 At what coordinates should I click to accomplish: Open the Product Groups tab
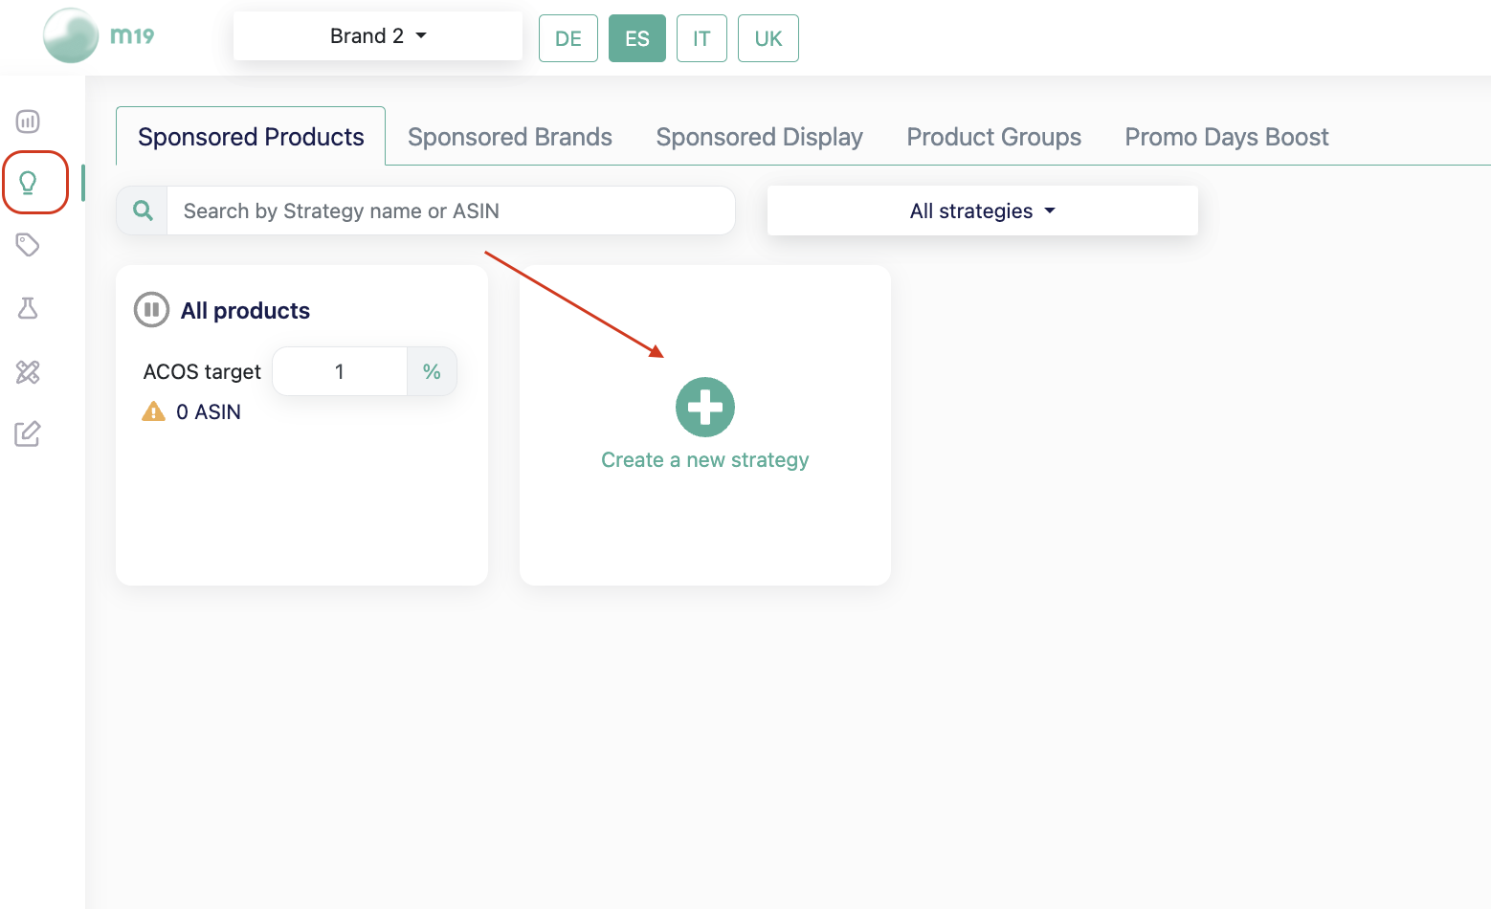(994, 137)
